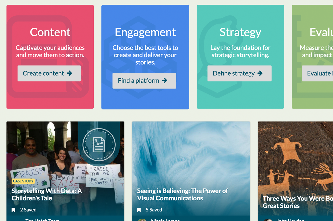
Task: Open the Three Ways You Were Born article
Action: [x=297, y=202]
